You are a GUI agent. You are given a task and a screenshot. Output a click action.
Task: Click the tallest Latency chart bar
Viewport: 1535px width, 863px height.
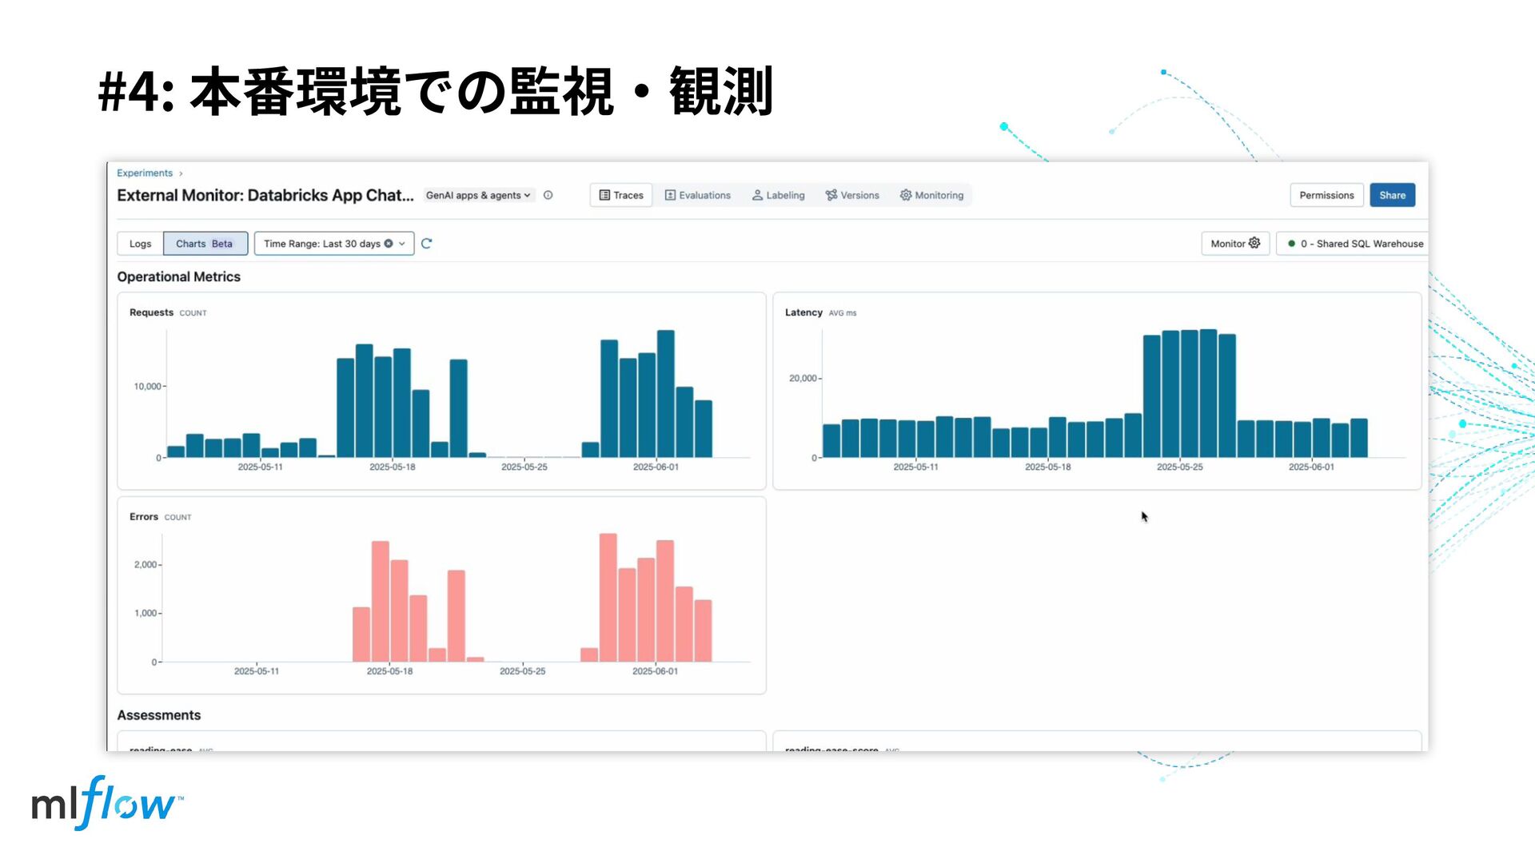point(1208,392)
